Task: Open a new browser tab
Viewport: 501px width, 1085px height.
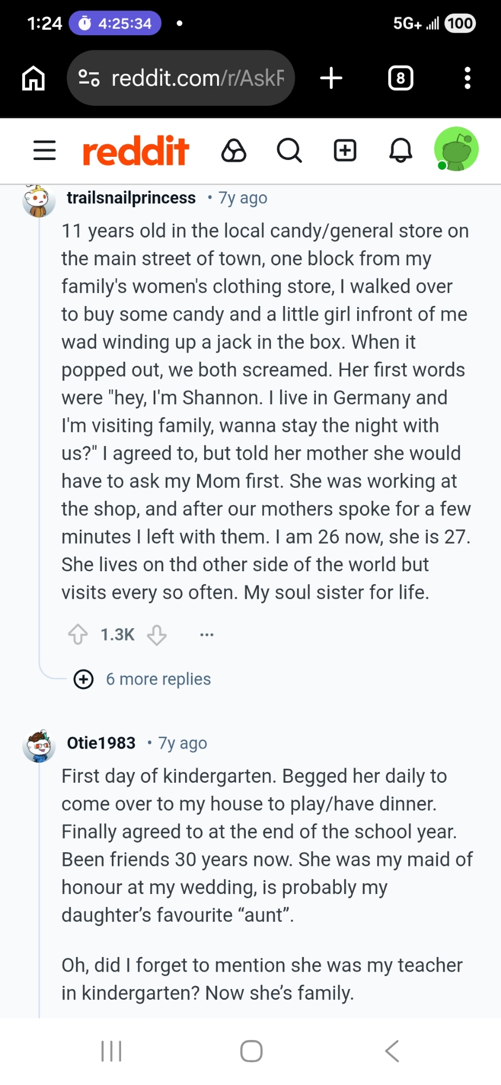Action: (x=331, y=78)
